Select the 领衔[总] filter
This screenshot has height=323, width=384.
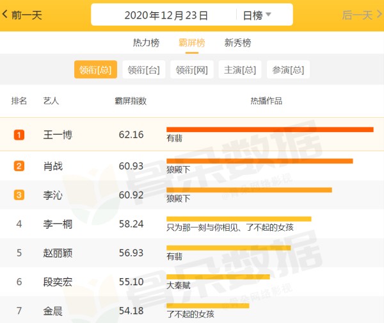pos(95,70)
